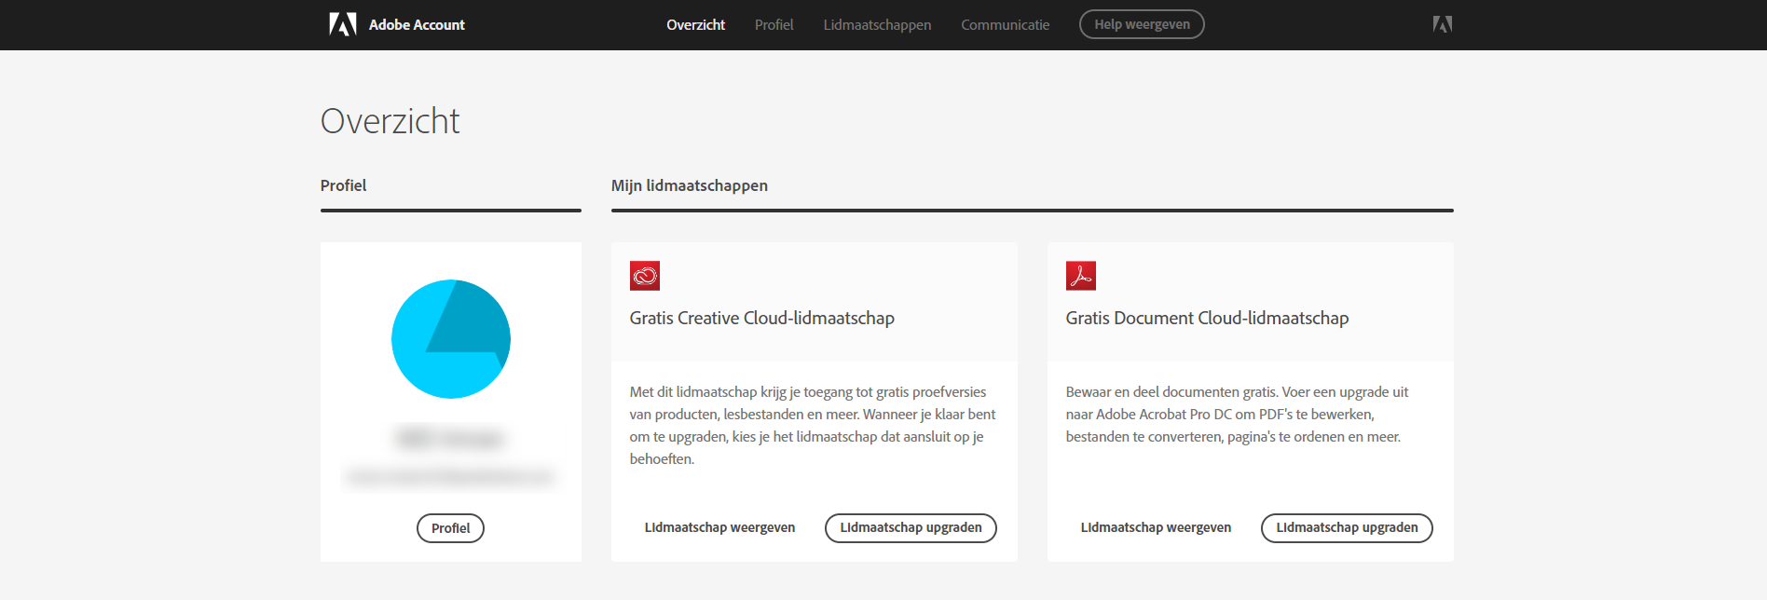Click the Profiel button under avatar
Image resolution: width=1767 pixels, height=600 pixels.
click(450, 528)
